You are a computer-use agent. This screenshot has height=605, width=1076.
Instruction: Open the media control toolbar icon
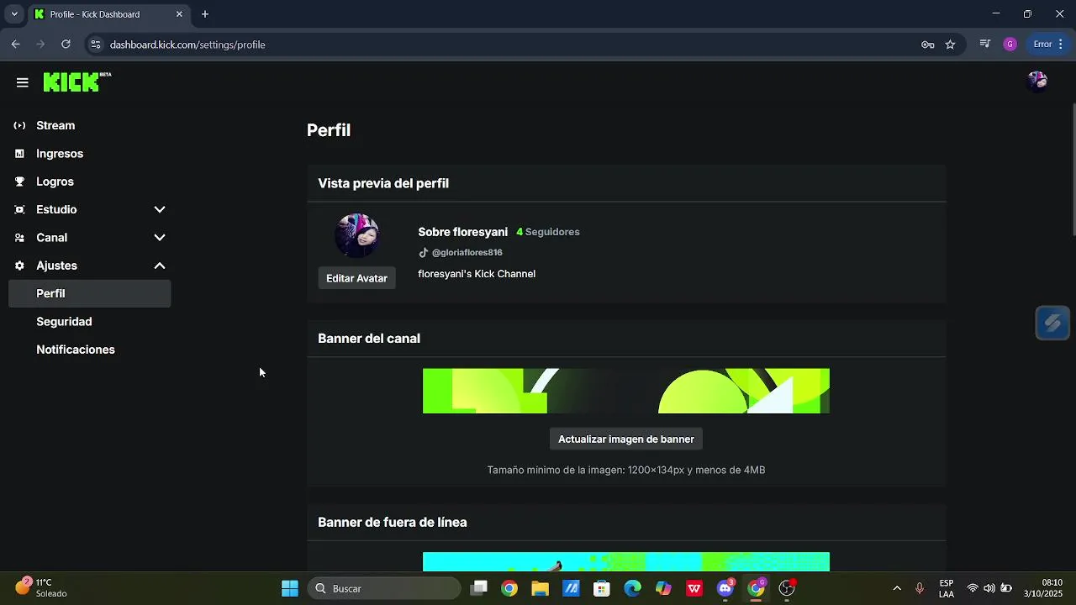985,45
